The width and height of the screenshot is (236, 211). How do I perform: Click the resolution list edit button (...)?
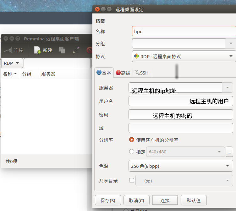[229, 152]
